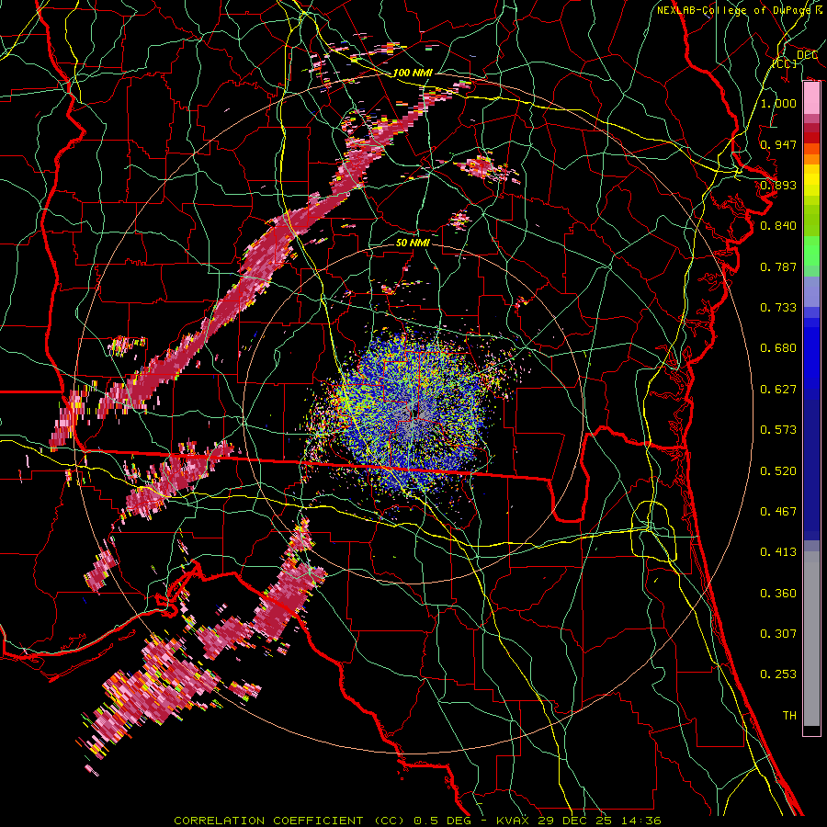
Task: Click the DEC label above the color scale
Action: click(807, 55)
